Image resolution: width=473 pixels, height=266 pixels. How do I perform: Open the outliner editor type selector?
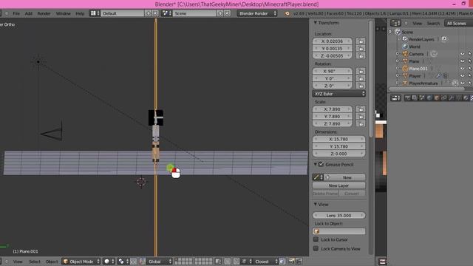[x=395, y=23]
